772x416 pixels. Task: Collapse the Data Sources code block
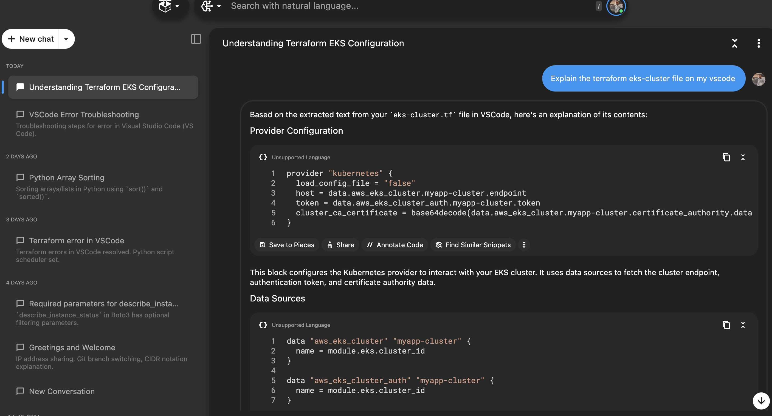743,325
